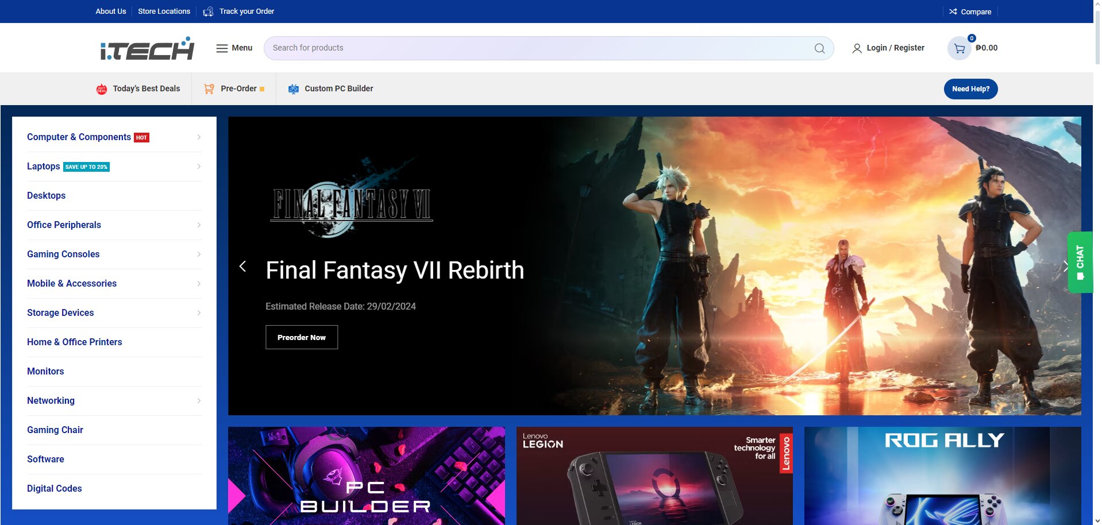Open Digital Codes category
The height and width of the screenshot is (525, 1102).
(55, 489)
